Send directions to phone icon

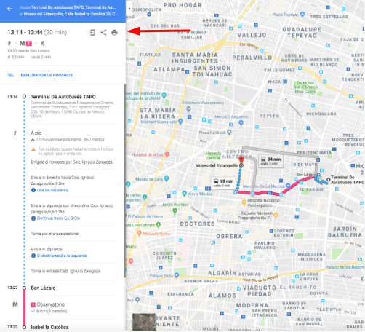pyautogui.click(x=92, y=33)
